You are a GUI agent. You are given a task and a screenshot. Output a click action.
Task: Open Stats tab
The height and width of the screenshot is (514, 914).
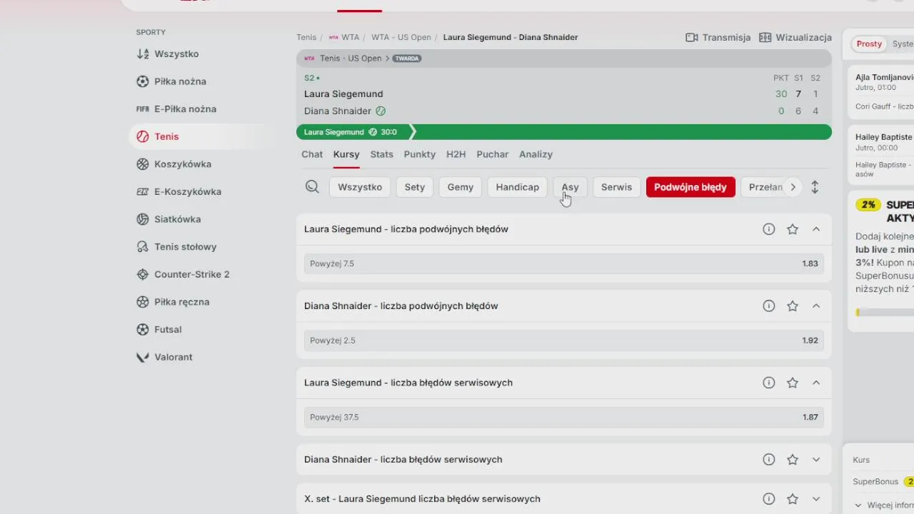click(382, 154)
